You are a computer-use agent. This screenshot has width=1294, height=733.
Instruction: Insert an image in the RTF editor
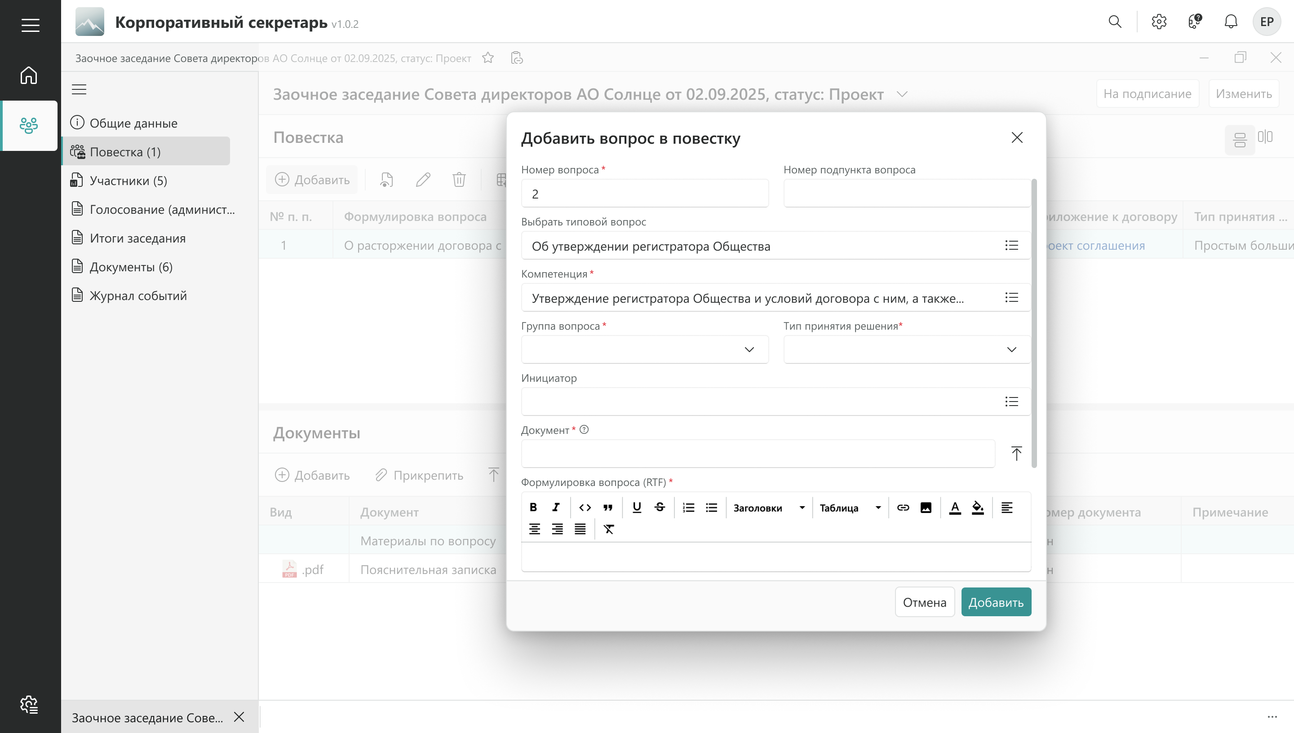tap(926, 508)
